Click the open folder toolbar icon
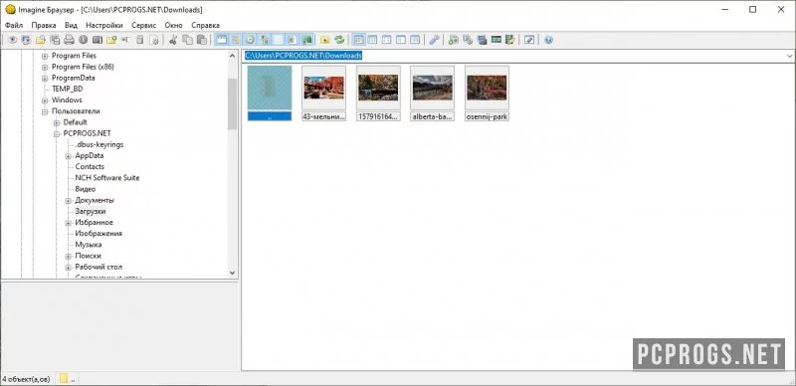This screenshot has height=386, width=796. point(40,40)
